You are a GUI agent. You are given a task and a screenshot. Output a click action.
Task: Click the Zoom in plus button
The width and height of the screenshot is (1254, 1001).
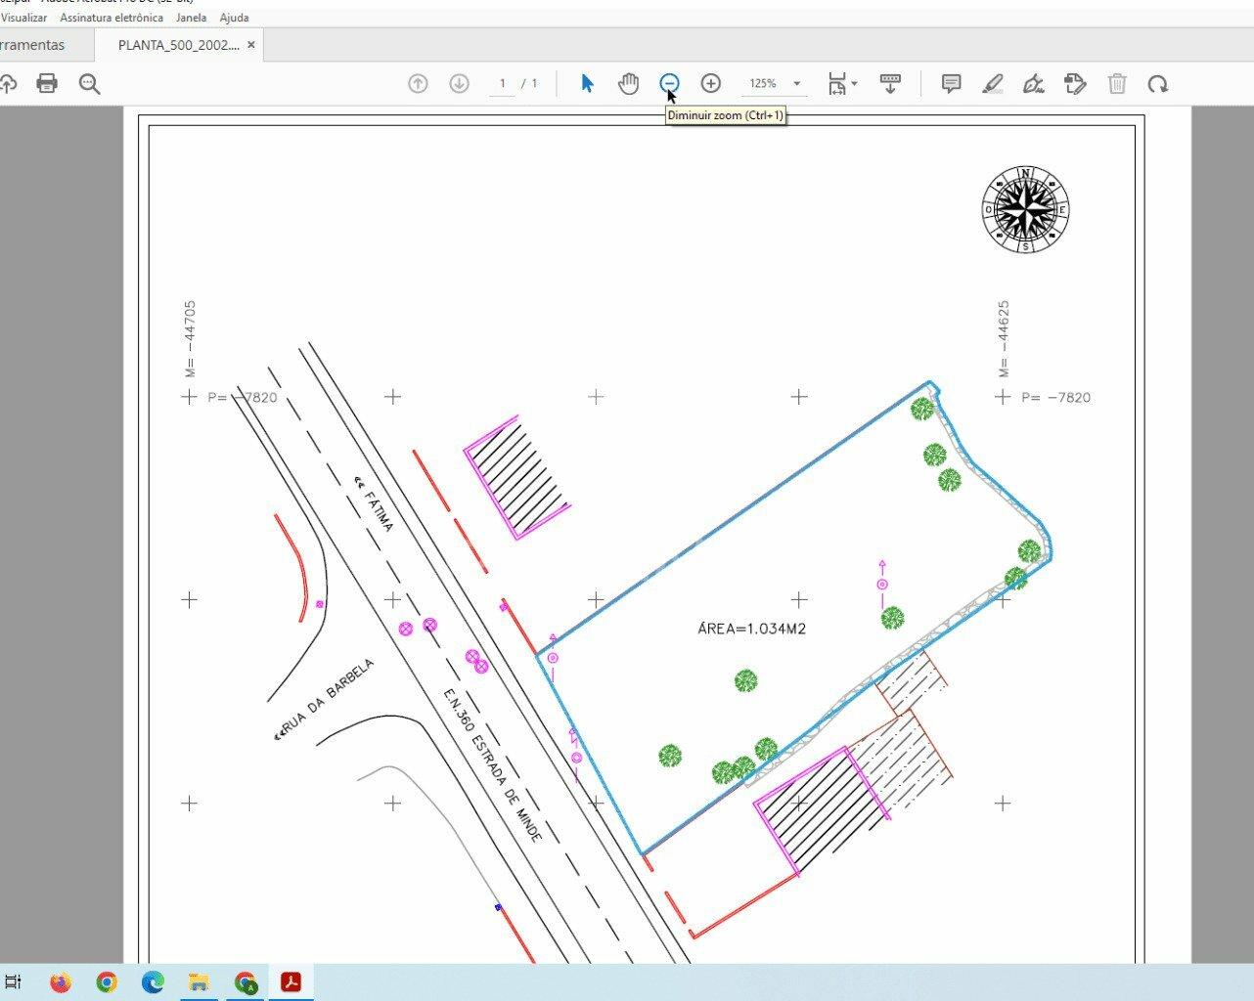coord(711,84)
